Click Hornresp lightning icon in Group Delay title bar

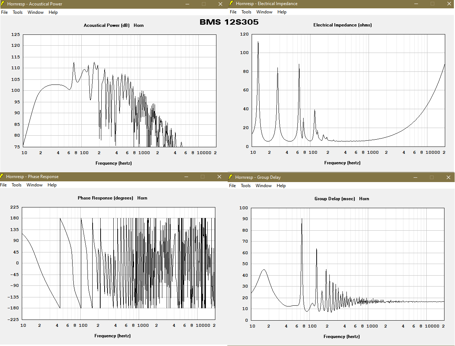231,177
